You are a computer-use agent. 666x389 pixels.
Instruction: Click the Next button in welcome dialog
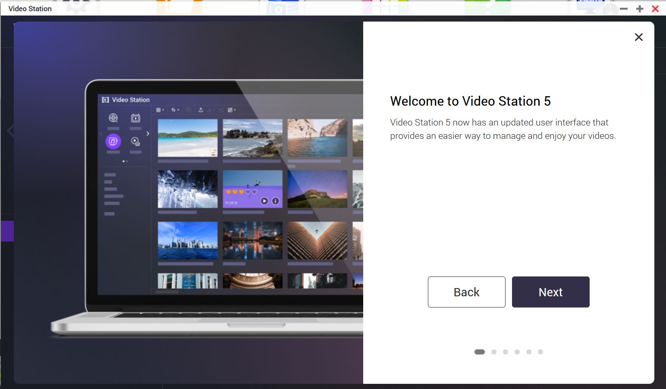tap(550, 292)
